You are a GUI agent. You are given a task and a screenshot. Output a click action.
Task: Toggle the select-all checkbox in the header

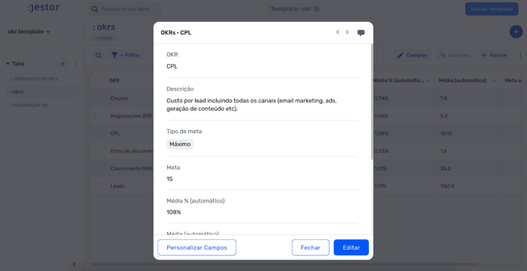coord(97,81)
